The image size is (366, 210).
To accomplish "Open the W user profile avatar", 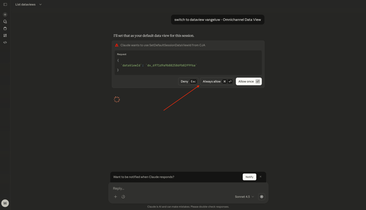I will [x=5, y=203].
